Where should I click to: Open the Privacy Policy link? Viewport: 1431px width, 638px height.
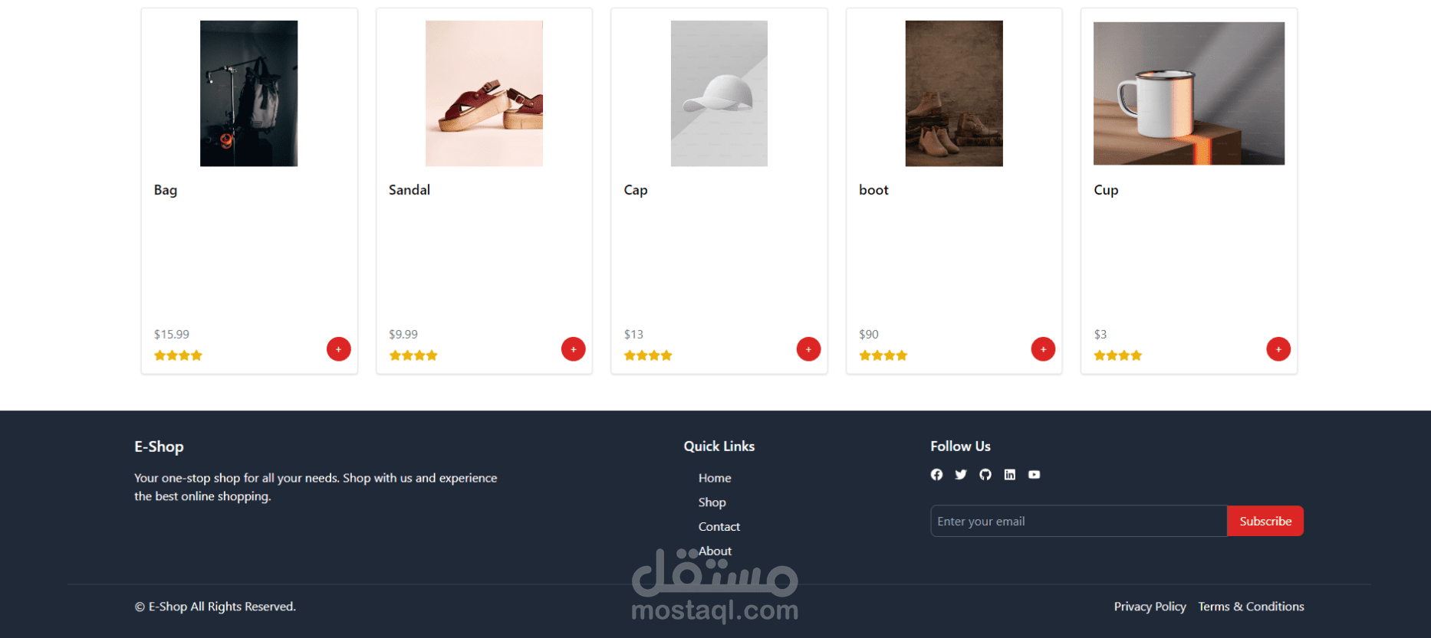pyautogui.click(x=1150, y=607)
